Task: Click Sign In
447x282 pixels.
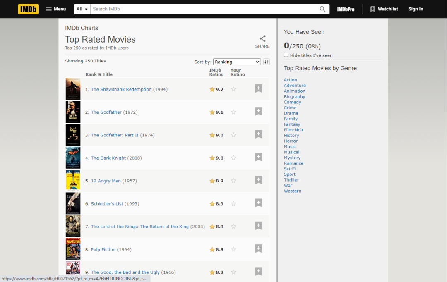Action: click(416, 9)
